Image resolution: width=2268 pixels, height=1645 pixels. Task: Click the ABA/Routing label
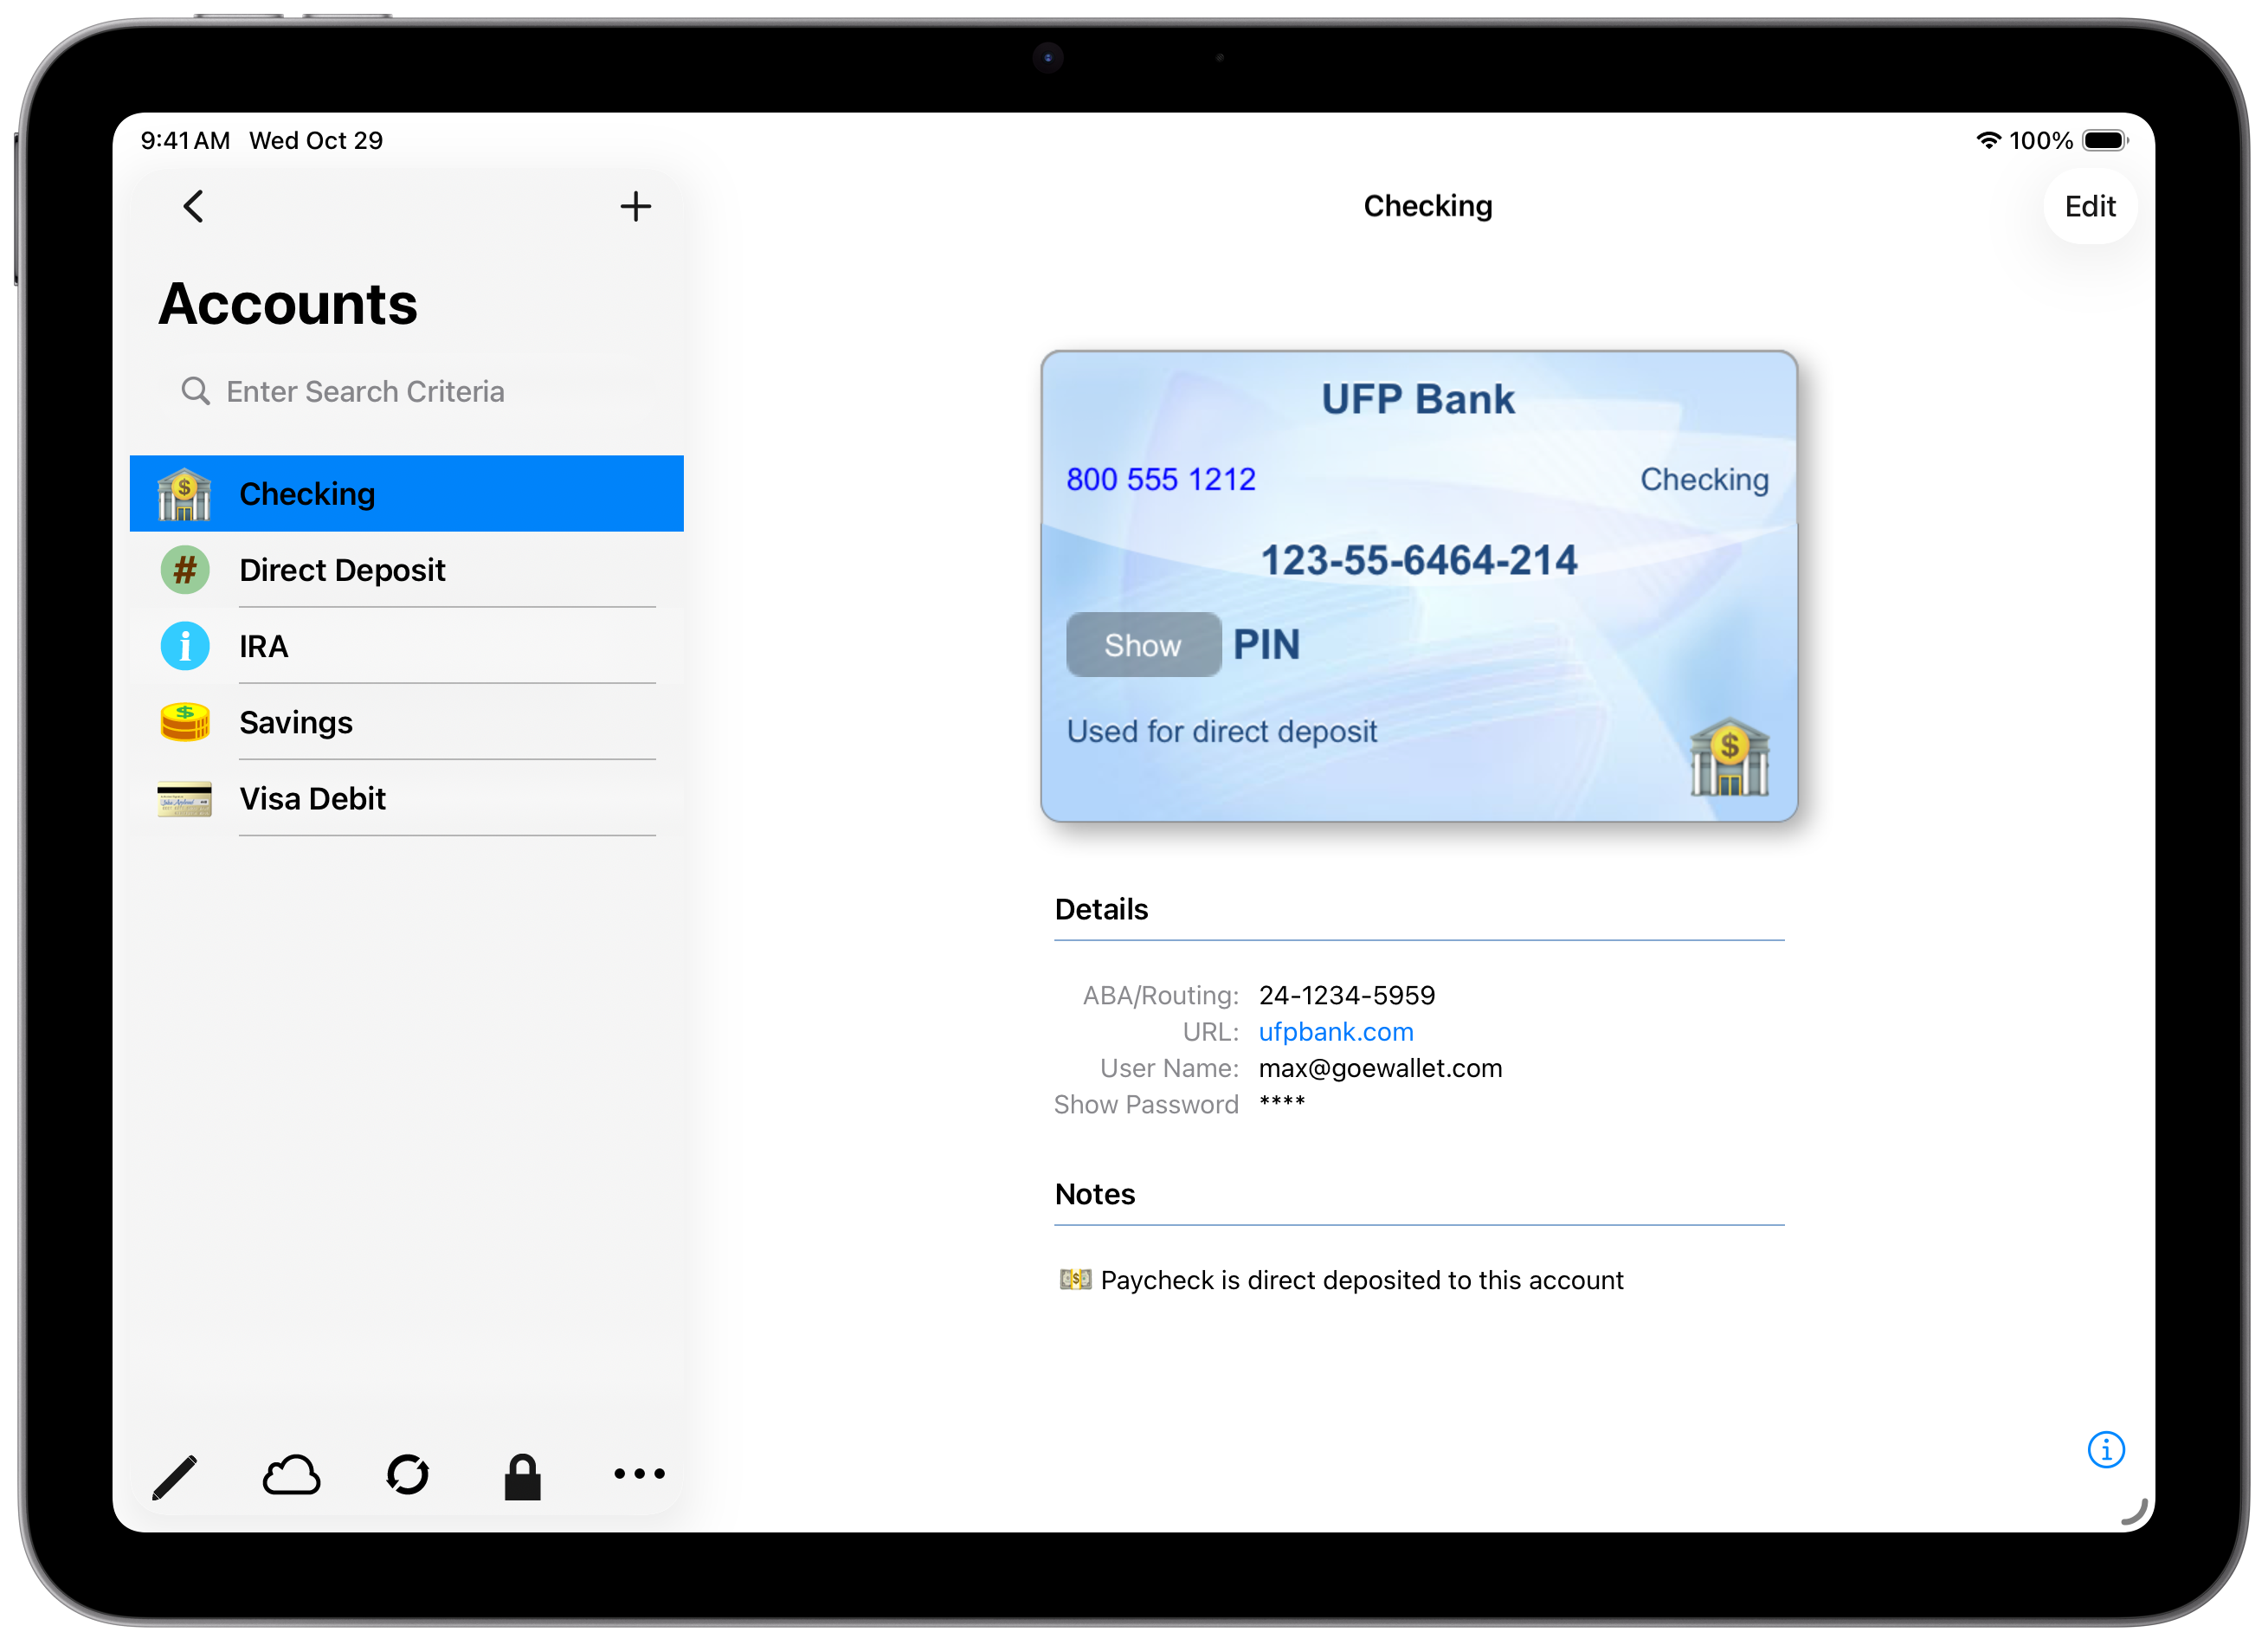tap(1160, 995)
